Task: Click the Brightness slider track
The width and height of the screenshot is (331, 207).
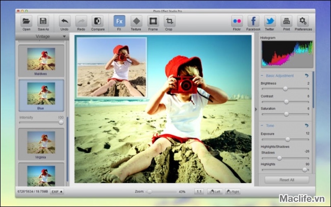Action: 286,89
